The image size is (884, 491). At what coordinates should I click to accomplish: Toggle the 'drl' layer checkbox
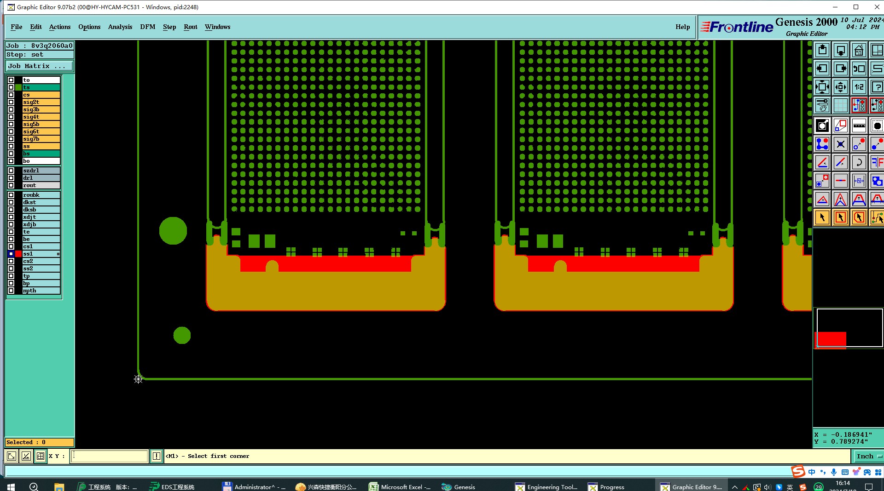(x=11, y=178)
